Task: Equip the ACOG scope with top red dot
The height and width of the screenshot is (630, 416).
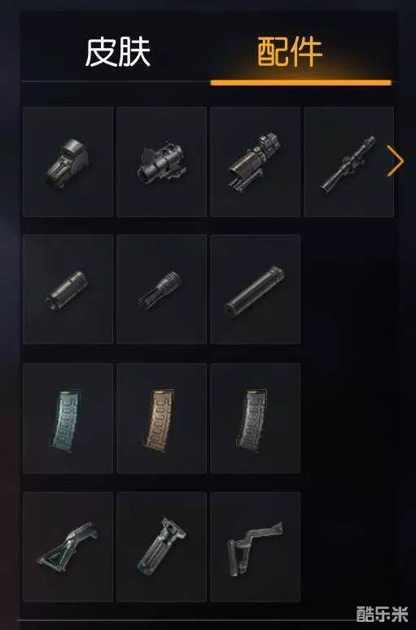Action: click(x=256, y=162)
